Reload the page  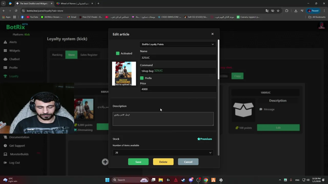pos(16,11)
